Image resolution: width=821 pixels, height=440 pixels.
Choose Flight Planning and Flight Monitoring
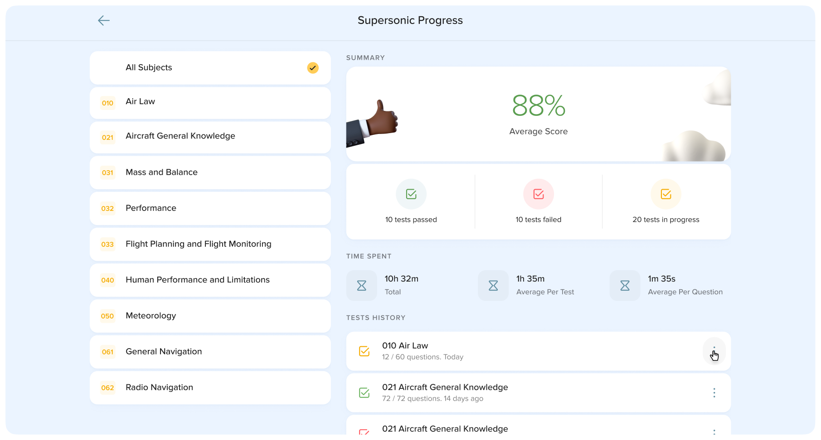point(210,244)
